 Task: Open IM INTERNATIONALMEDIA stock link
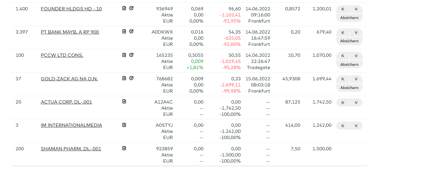click(71, 125)
